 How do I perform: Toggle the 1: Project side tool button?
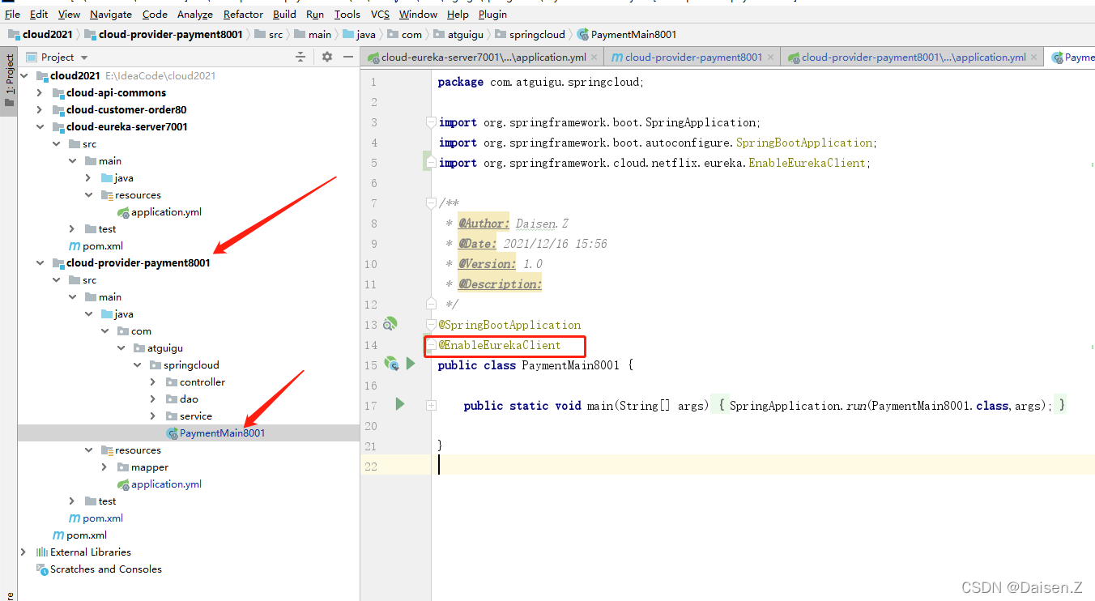point(9,81)
